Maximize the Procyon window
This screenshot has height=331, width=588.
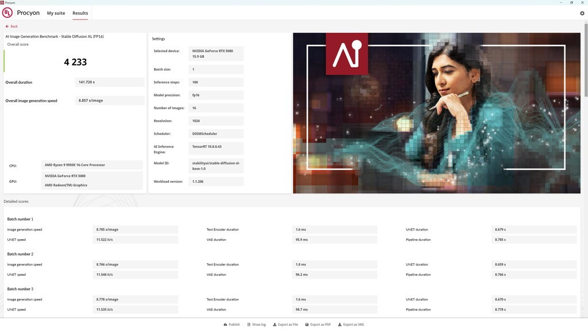(572, 2)
